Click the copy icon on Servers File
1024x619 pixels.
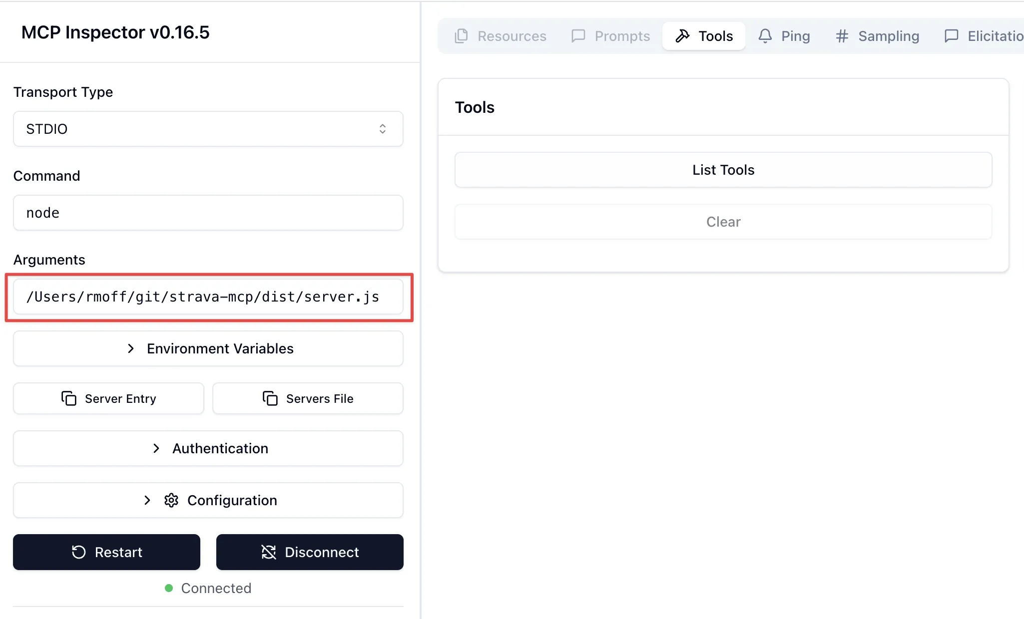270,398
